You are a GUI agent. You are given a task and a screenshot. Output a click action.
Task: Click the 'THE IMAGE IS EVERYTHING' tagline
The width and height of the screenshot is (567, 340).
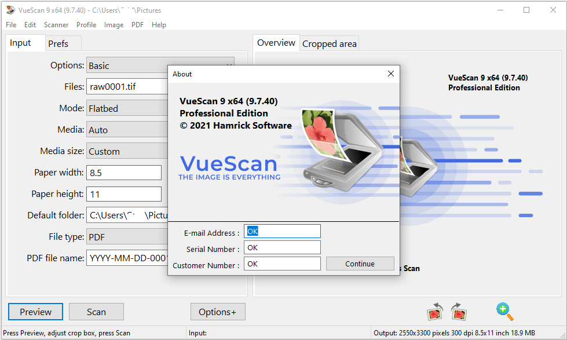click(229, 177)
